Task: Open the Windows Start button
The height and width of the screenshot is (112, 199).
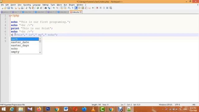Action: 3,109
